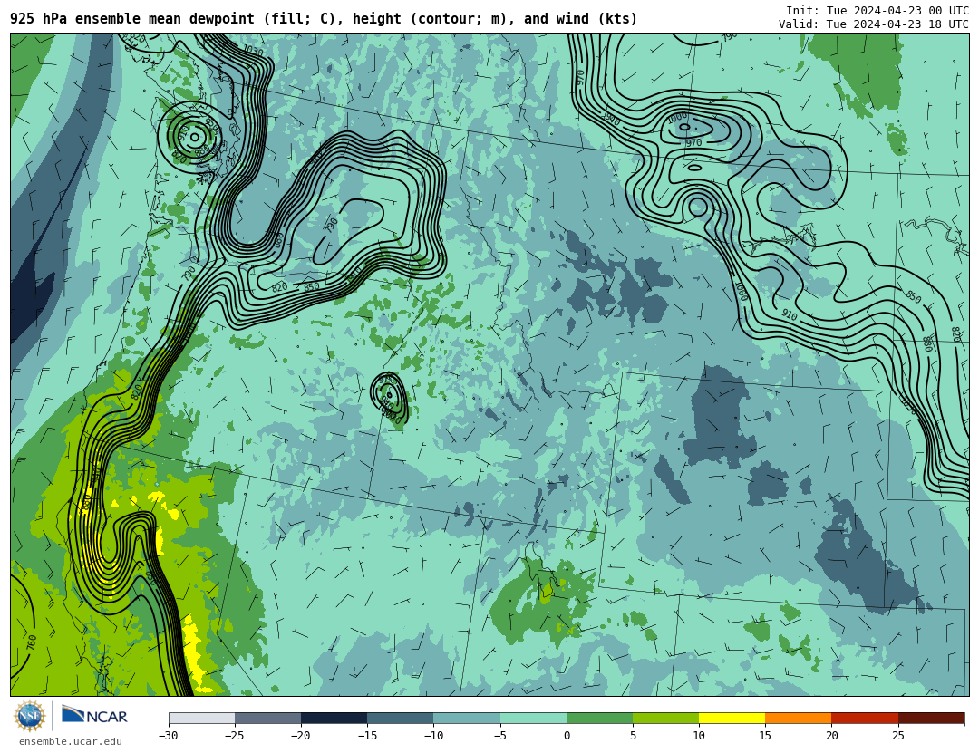
Task: Click the NSF logo
Action: [30, 716]
